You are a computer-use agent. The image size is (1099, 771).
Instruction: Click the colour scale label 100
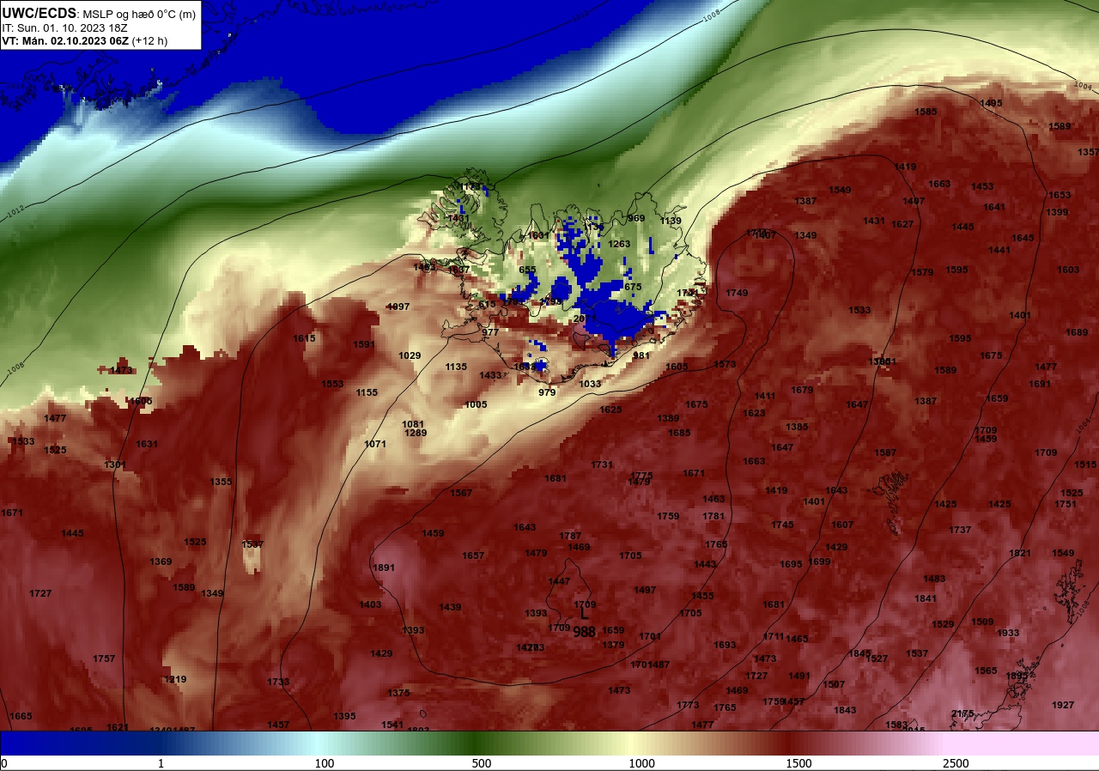click(324, 763)
